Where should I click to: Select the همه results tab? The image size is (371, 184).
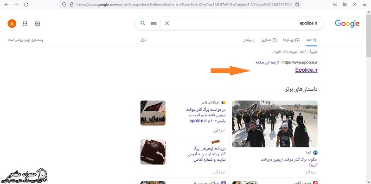311,40
